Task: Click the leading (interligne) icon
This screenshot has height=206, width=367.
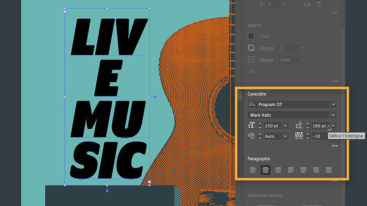Action: 298,125
